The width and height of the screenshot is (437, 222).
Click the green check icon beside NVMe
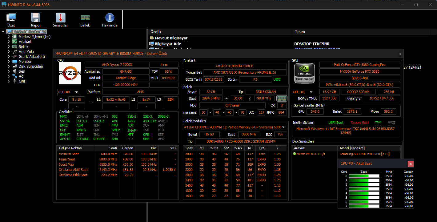pos(295,154)
